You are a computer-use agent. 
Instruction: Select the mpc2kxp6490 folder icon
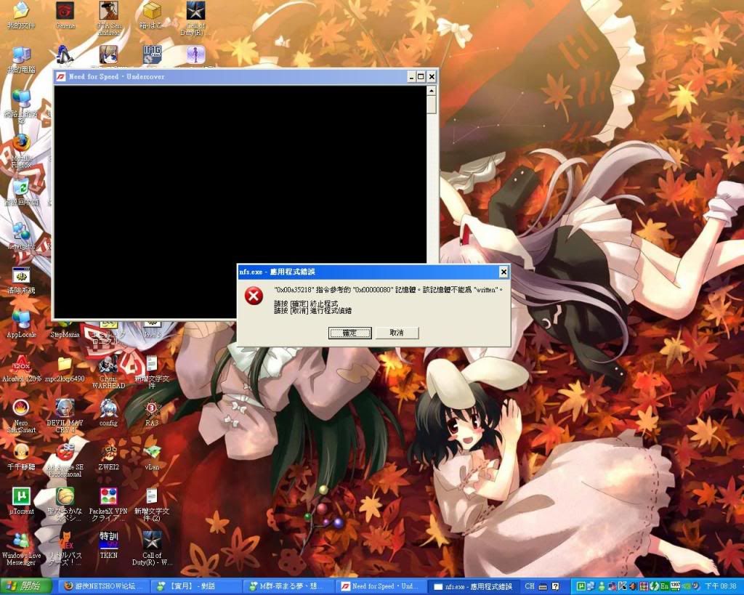pyautogui.click(x=65, y=368)
